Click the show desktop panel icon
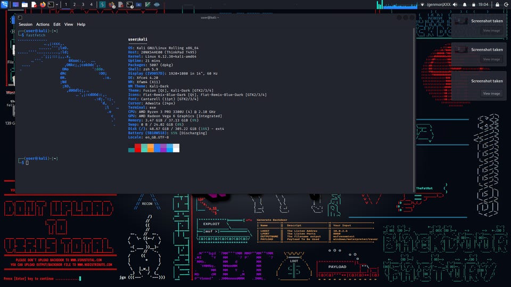 click(x=15, y=5)
